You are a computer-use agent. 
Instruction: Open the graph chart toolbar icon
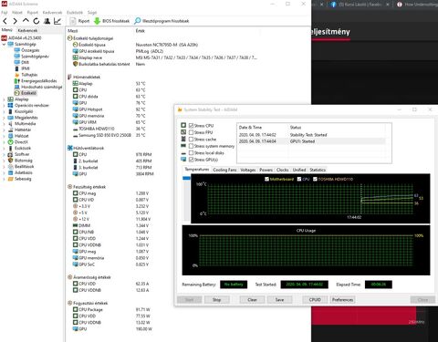(57, 21)
